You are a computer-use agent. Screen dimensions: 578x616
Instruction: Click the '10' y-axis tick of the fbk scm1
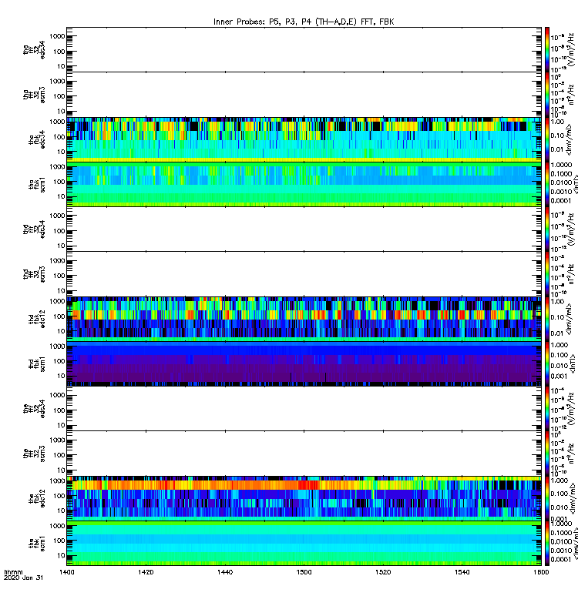[x=62, y=555]
